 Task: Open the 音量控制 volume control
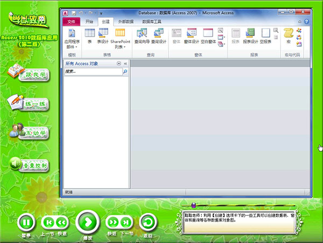pos(29,164)
